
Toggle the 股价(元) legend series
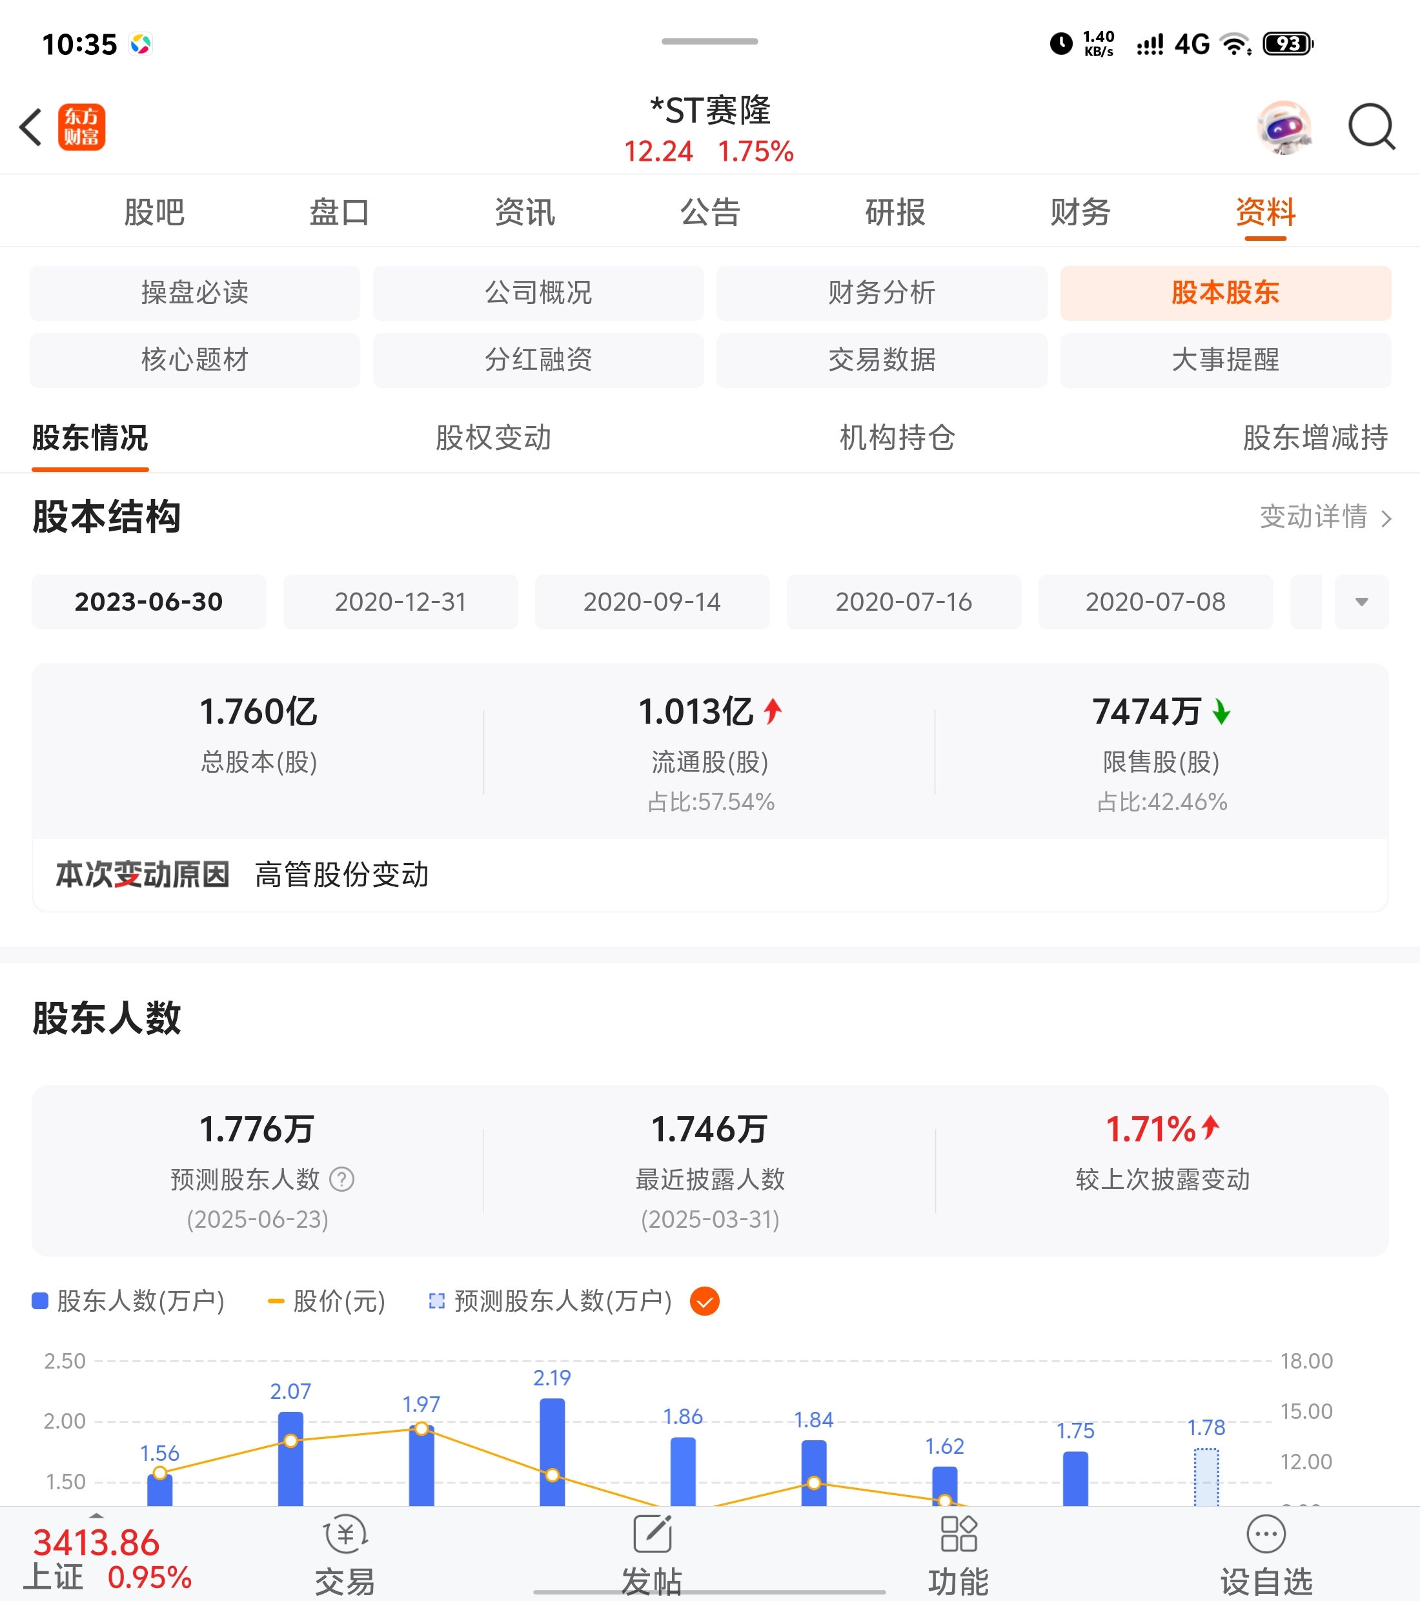pyautogui.click(x=327, y=1301)
